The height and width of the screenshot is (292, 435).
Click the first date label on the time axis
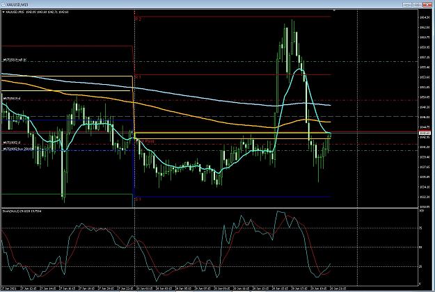click(9, 289)
